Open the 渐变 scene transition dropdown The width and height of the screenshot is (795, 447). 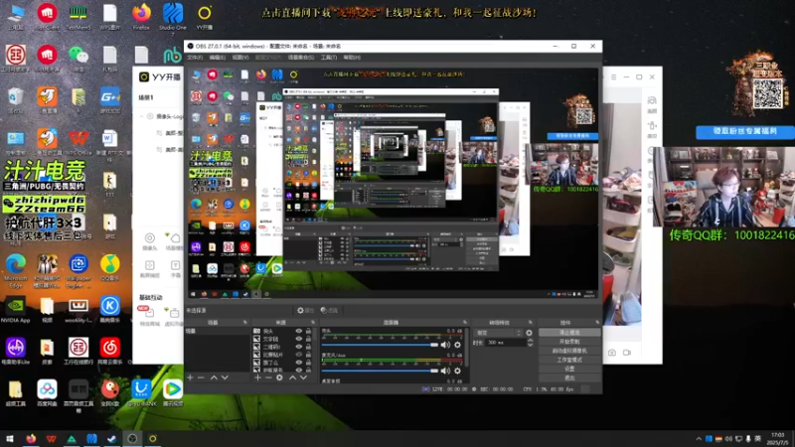(498, 333)
